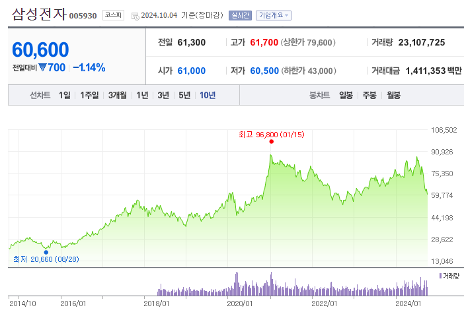The image size is (464, 320).
Task: Click the 고가 value 61,700
Action: tap(264, 42)
